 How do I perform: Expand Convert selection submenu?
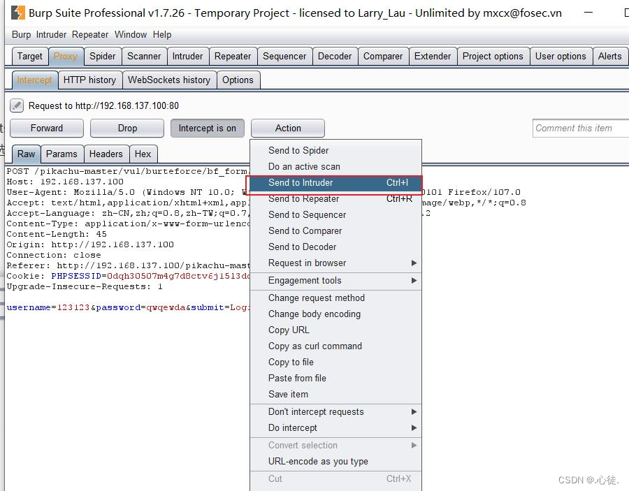335,446
